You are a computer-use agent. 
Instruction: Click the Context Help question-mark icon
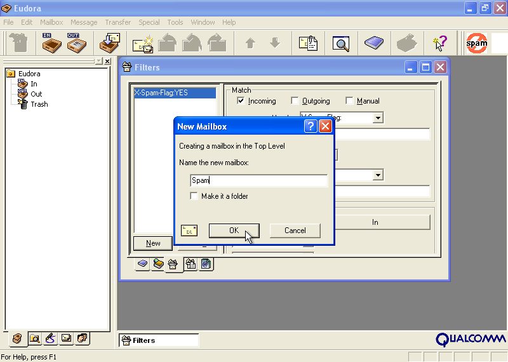(440, 43)
